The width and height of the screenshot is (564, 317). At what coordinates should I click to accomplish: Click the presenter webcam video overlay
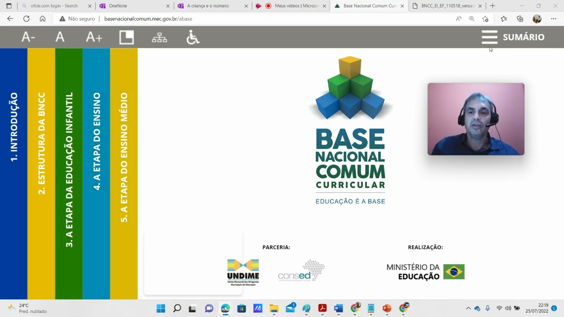click(476, 119)
